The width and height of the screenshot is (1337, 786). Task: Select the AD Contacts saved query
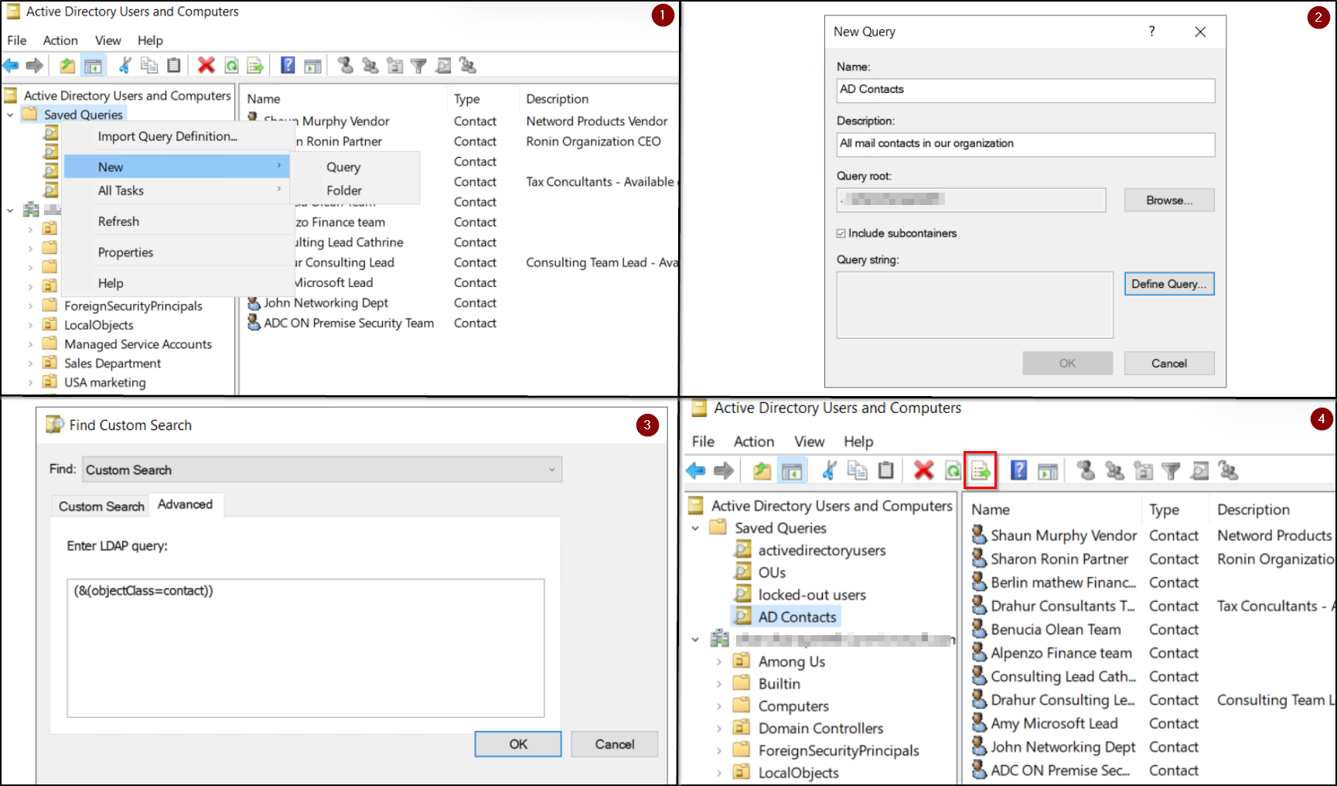coord(797,616)
